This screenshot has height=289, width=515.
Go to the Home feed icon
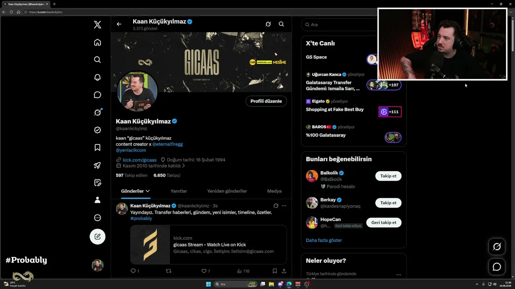[97, 42]
